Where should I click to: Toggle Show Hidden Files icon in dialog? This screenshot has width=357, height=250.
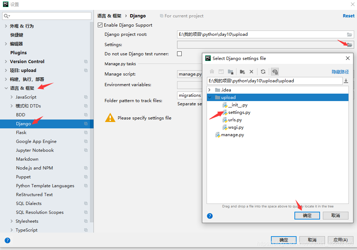coord(275,72)
